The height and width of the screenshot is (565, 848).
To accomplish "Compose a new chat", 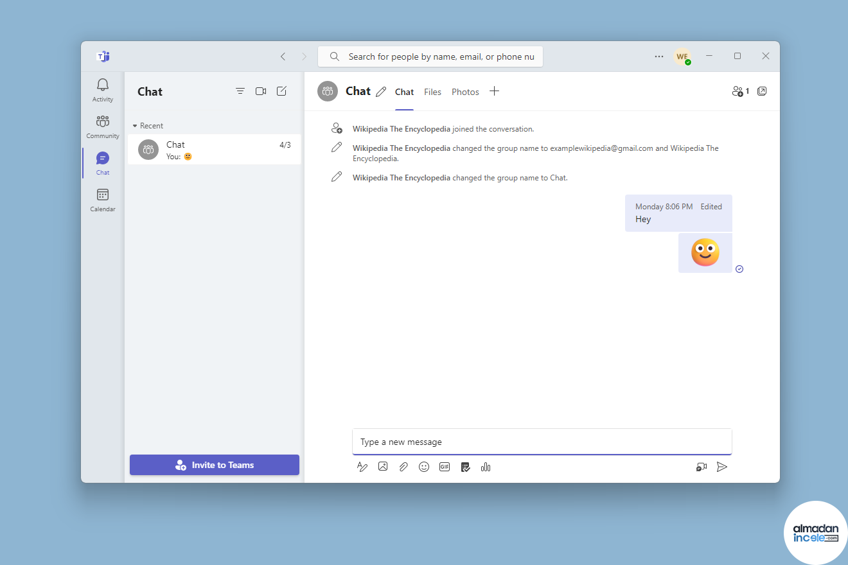I will pyautogui.click(x=281, y=91).
